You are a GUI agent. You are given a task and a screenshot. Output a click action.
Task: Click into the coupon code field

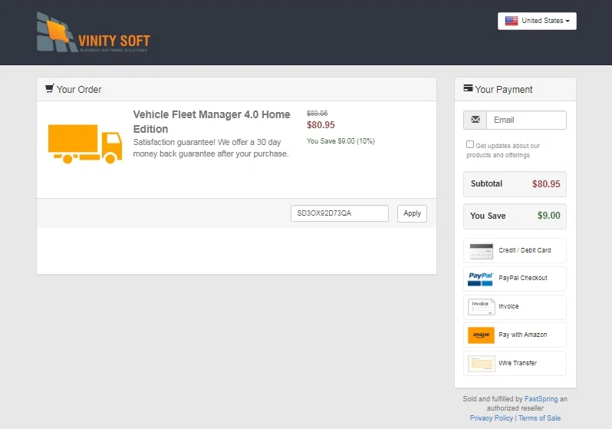point(340,213)
